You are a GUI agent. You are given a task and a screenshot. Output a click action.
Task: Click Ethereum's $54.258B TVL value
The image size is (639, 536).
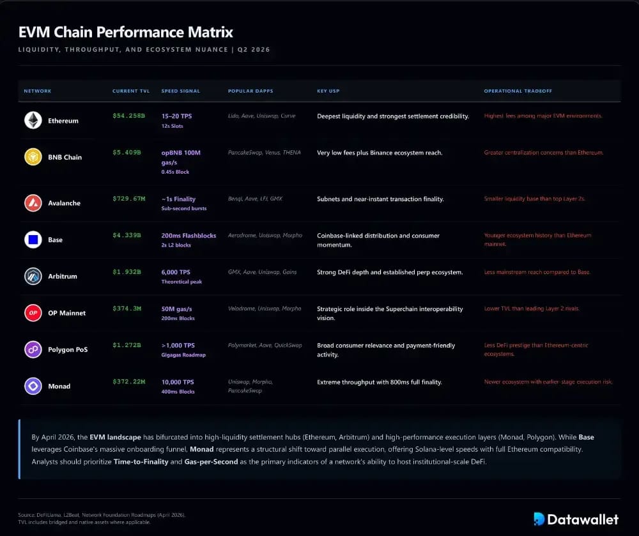click(x=129, y=116)
